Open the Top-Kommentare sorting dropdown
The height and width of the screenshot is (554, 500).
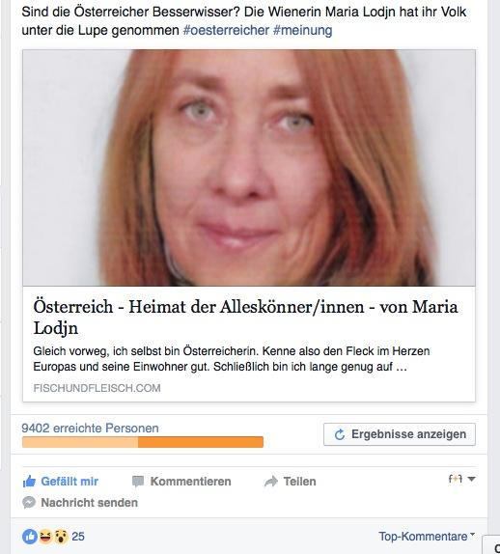tap(427, 537)
